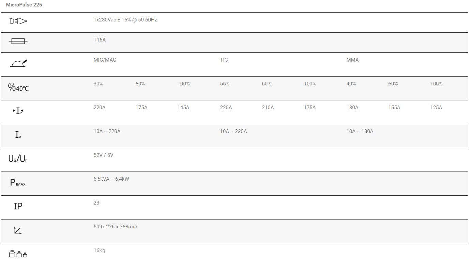
Task: Click the fuse symbol icon
Action: [x=18, y=41]
